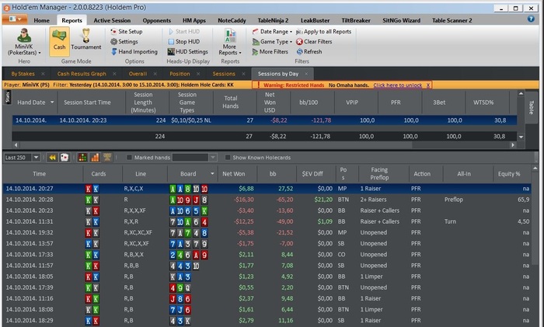544x327 pixels.
Task: Sort by VPIP column header
Action: (x=352, y=103)
